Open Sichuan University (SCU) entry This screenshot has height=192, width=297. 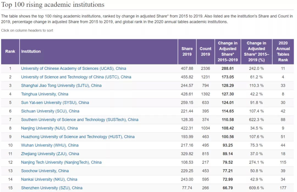(50, 111)
